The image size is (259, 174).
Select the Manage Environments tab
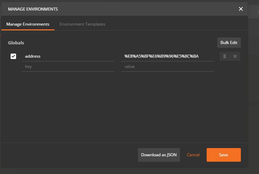pyautogui.click(x=28, y=24)
